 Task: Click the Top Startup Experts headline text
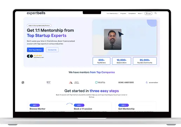click(x=47, y=36)
